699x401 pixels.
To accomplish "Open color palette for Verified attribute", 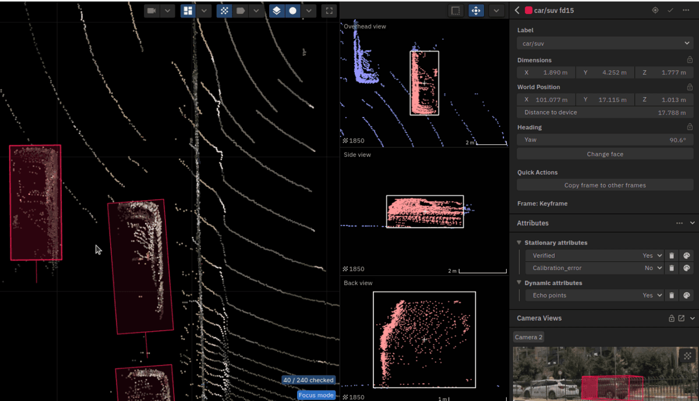I will (x=686, y=255).
